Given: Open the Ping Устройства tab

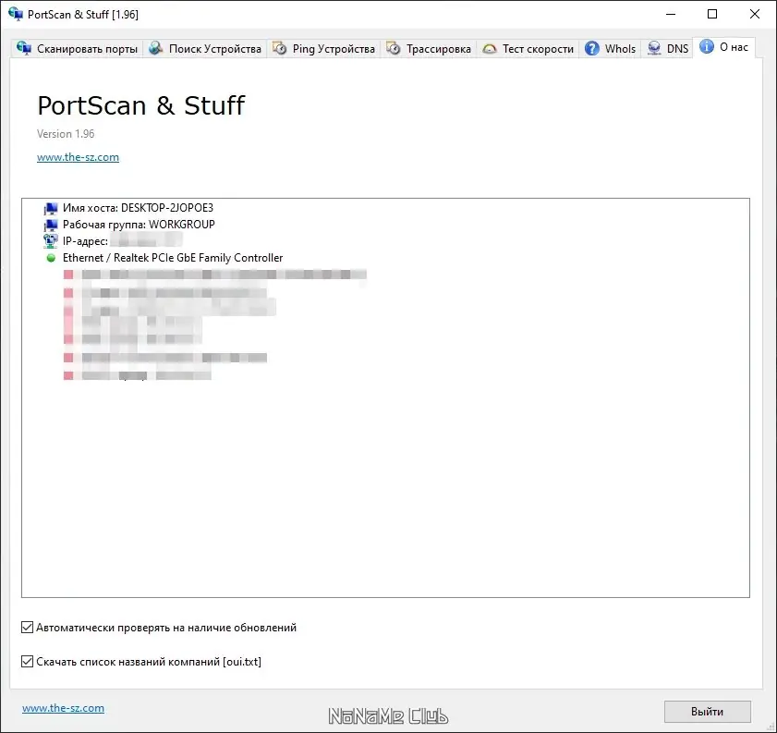Looking at the screenshot, I should click(323, 49).
